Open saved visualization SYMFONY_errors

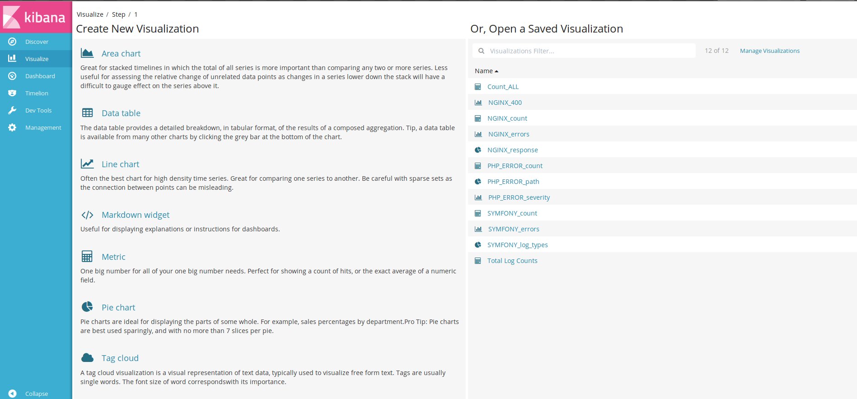[514, 229]
